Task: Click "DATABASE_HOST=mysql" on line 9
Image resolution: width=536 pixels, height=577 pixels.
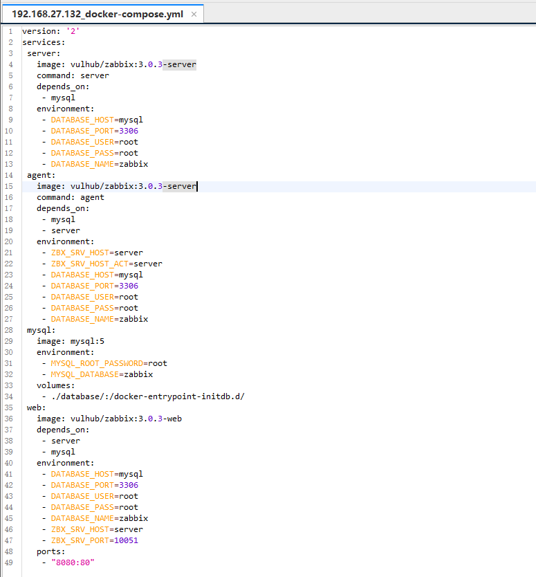Action: [97, 120]
